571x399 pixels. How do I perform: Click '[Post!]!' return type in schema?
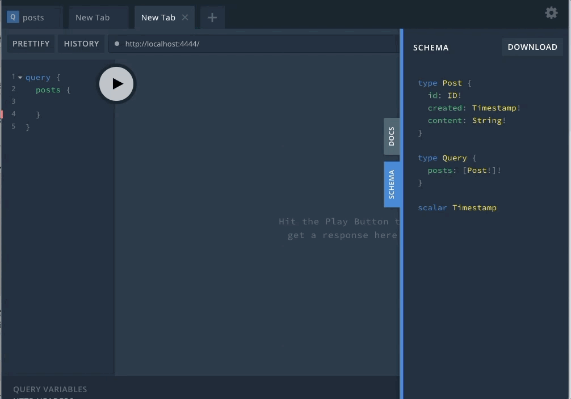[x=482, y=170]
